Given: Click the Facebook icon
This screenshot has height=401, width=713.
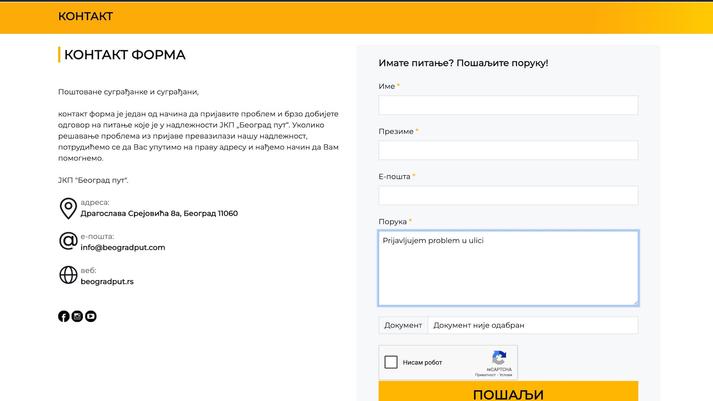Looking at the screenshot, I should (64, 316).
